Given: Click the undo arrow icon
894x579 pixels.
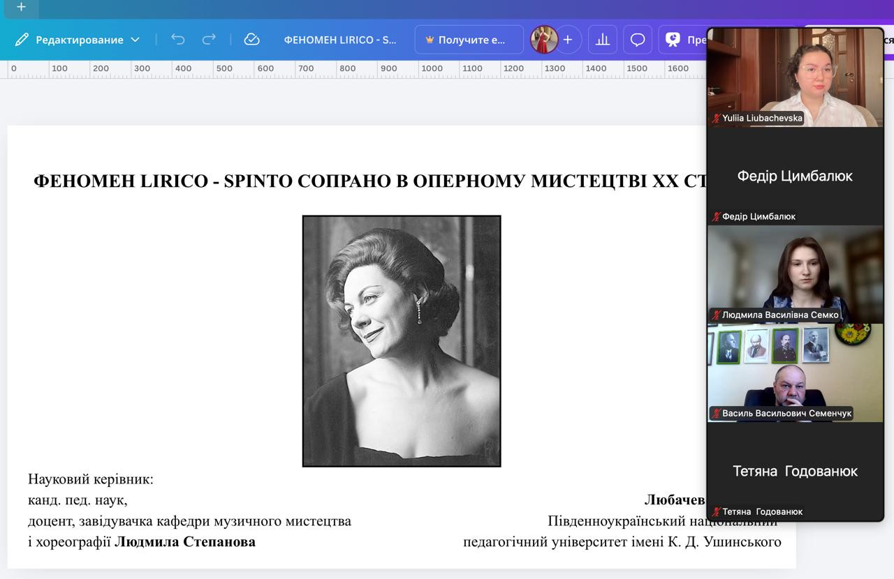Looking at the screenshot, I should coord(178,40).
